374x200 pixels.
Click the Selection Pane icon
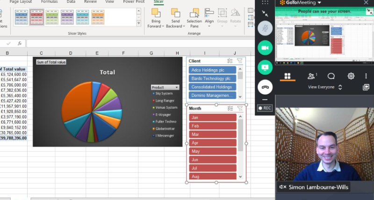click(194, 14)
